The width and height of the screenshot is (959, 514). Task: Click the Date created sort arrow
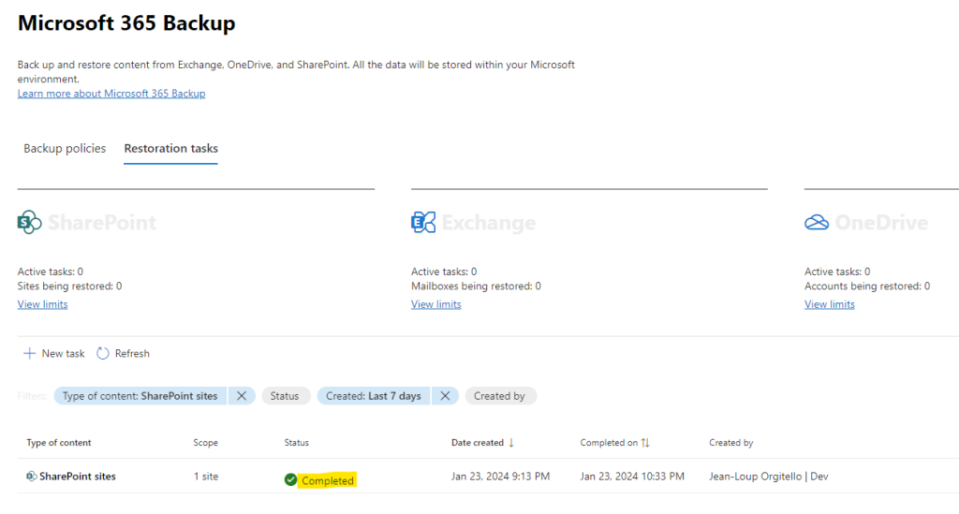pyautogui.click(x=511, y=443)
